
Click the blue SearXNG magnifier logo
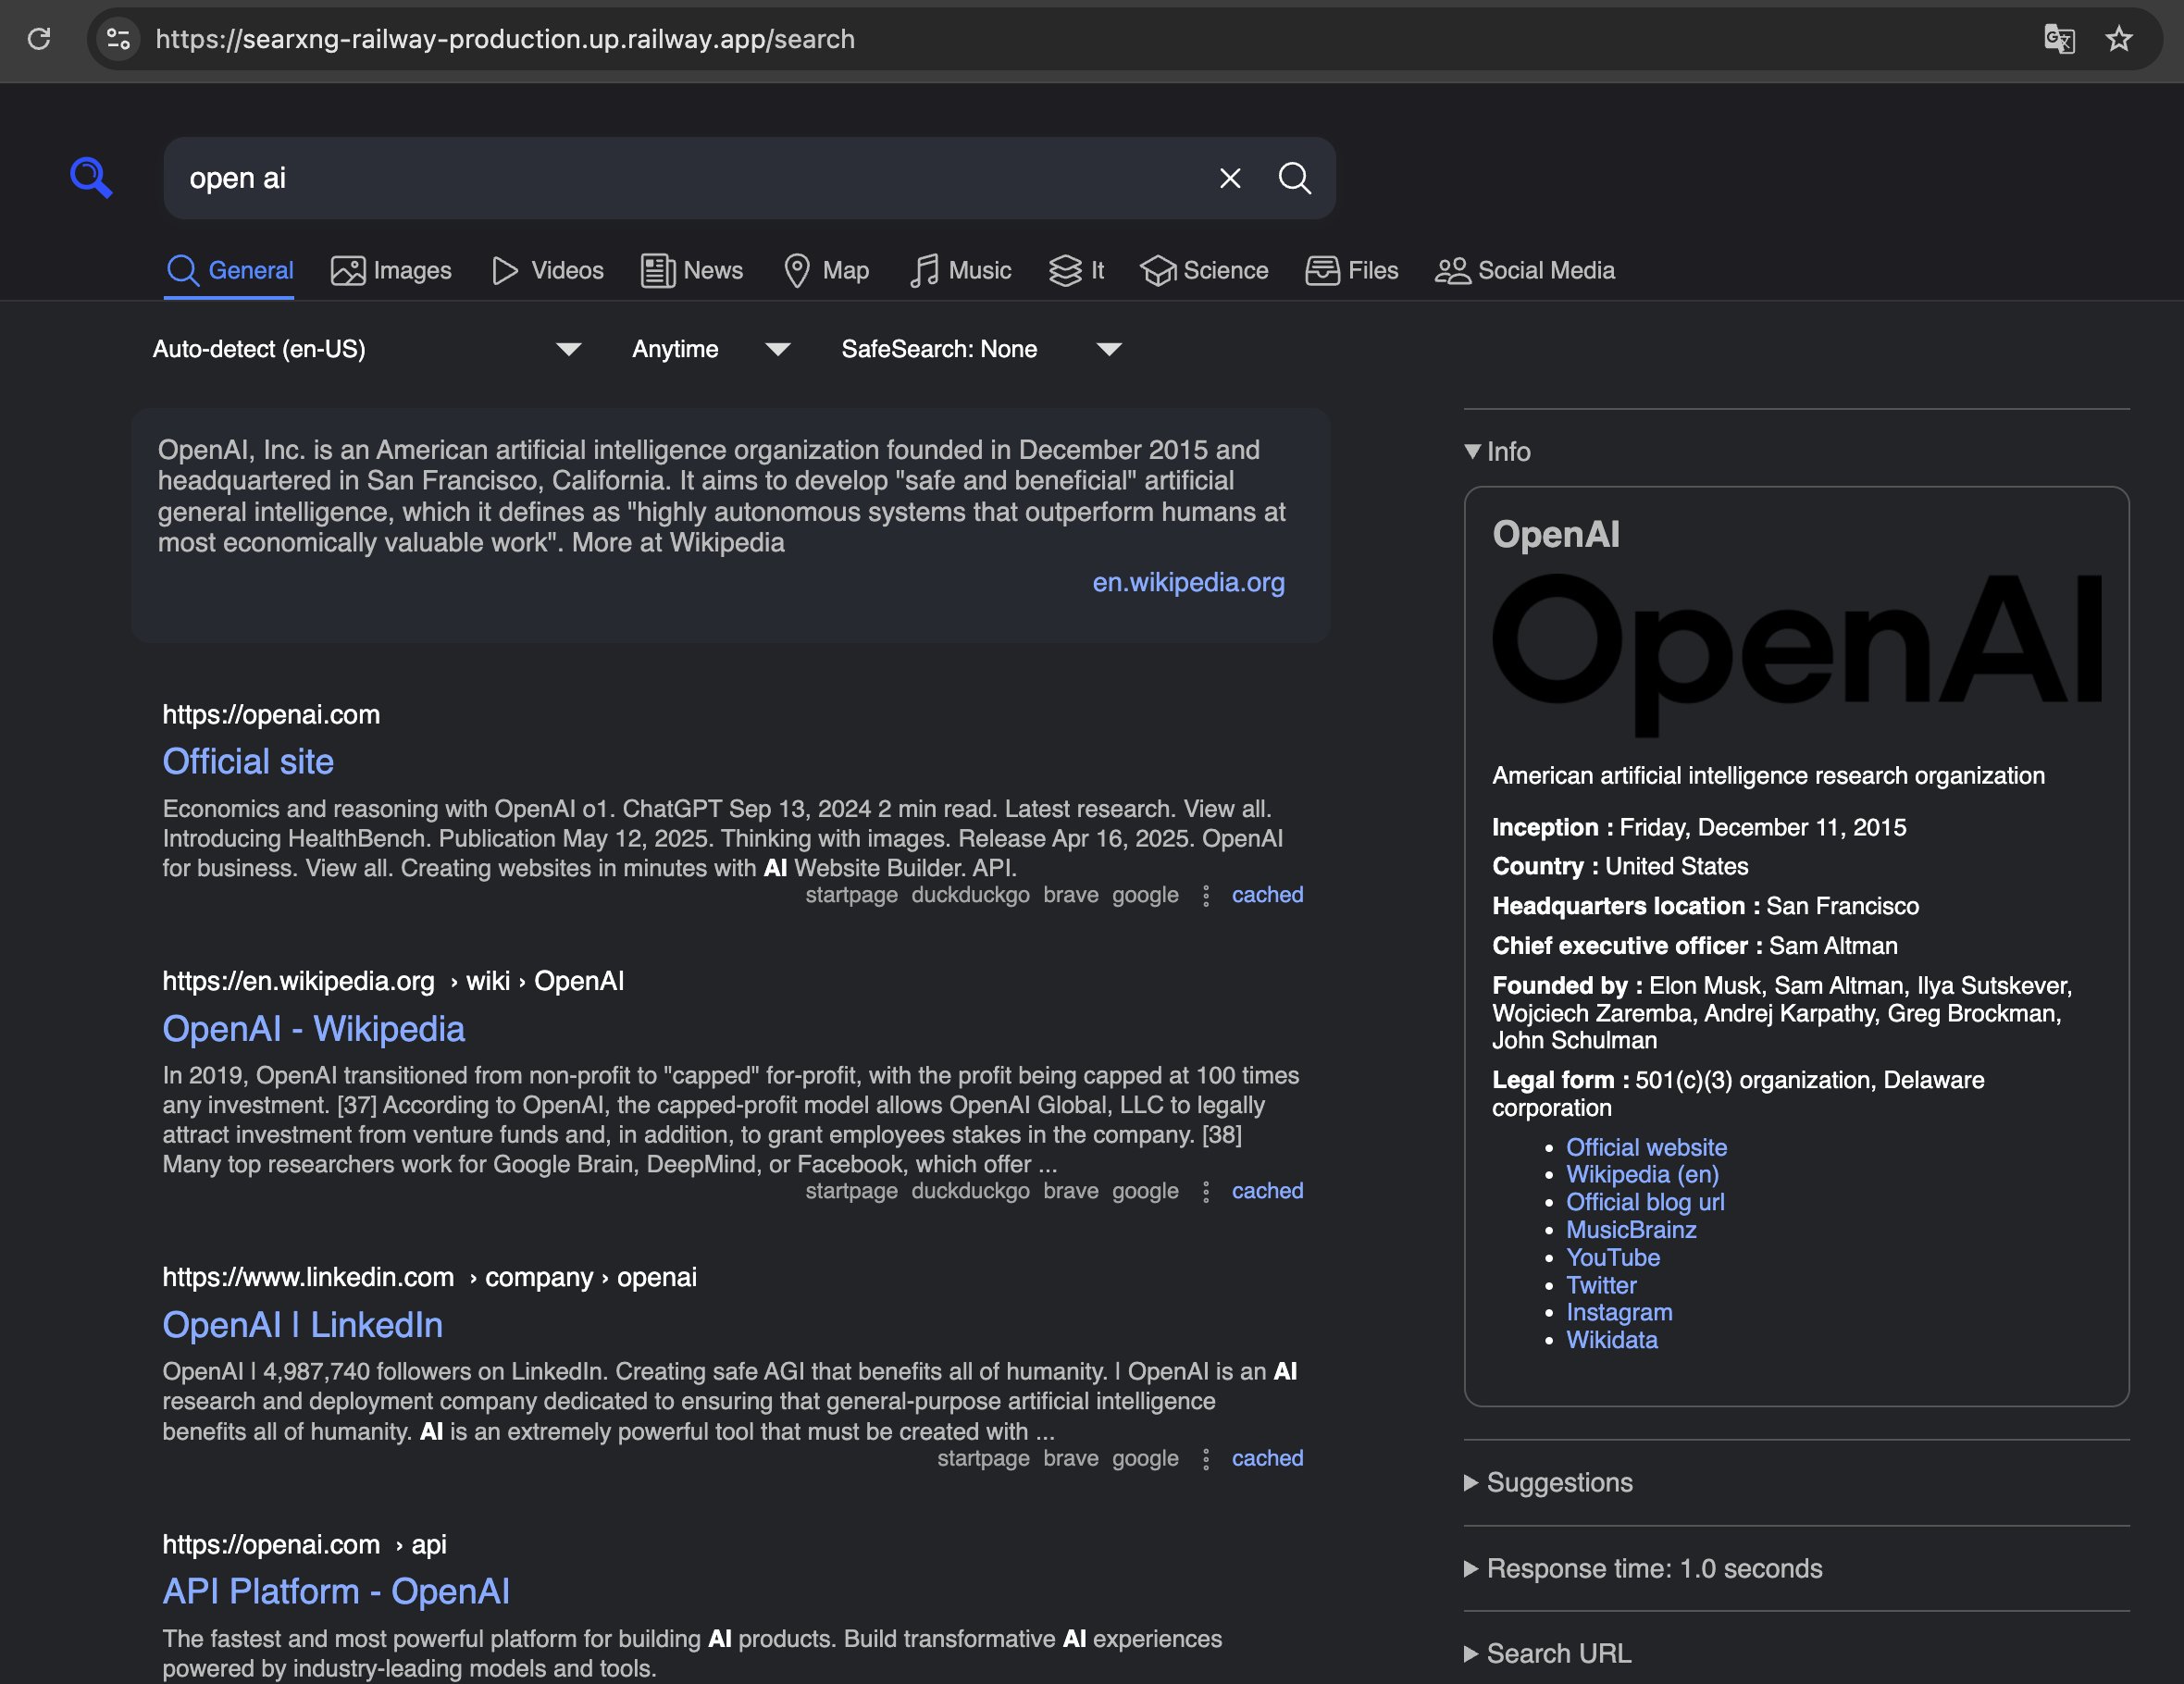(x=91, y=176)
